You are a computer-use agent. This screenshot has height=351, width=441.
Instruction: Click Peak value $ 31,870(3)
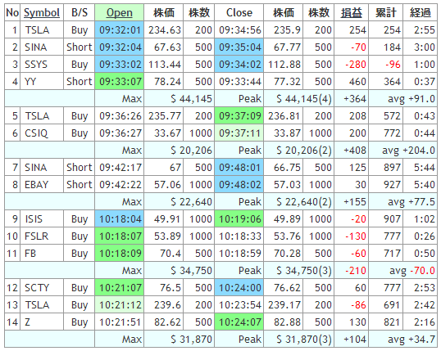[x=304, y=340]
